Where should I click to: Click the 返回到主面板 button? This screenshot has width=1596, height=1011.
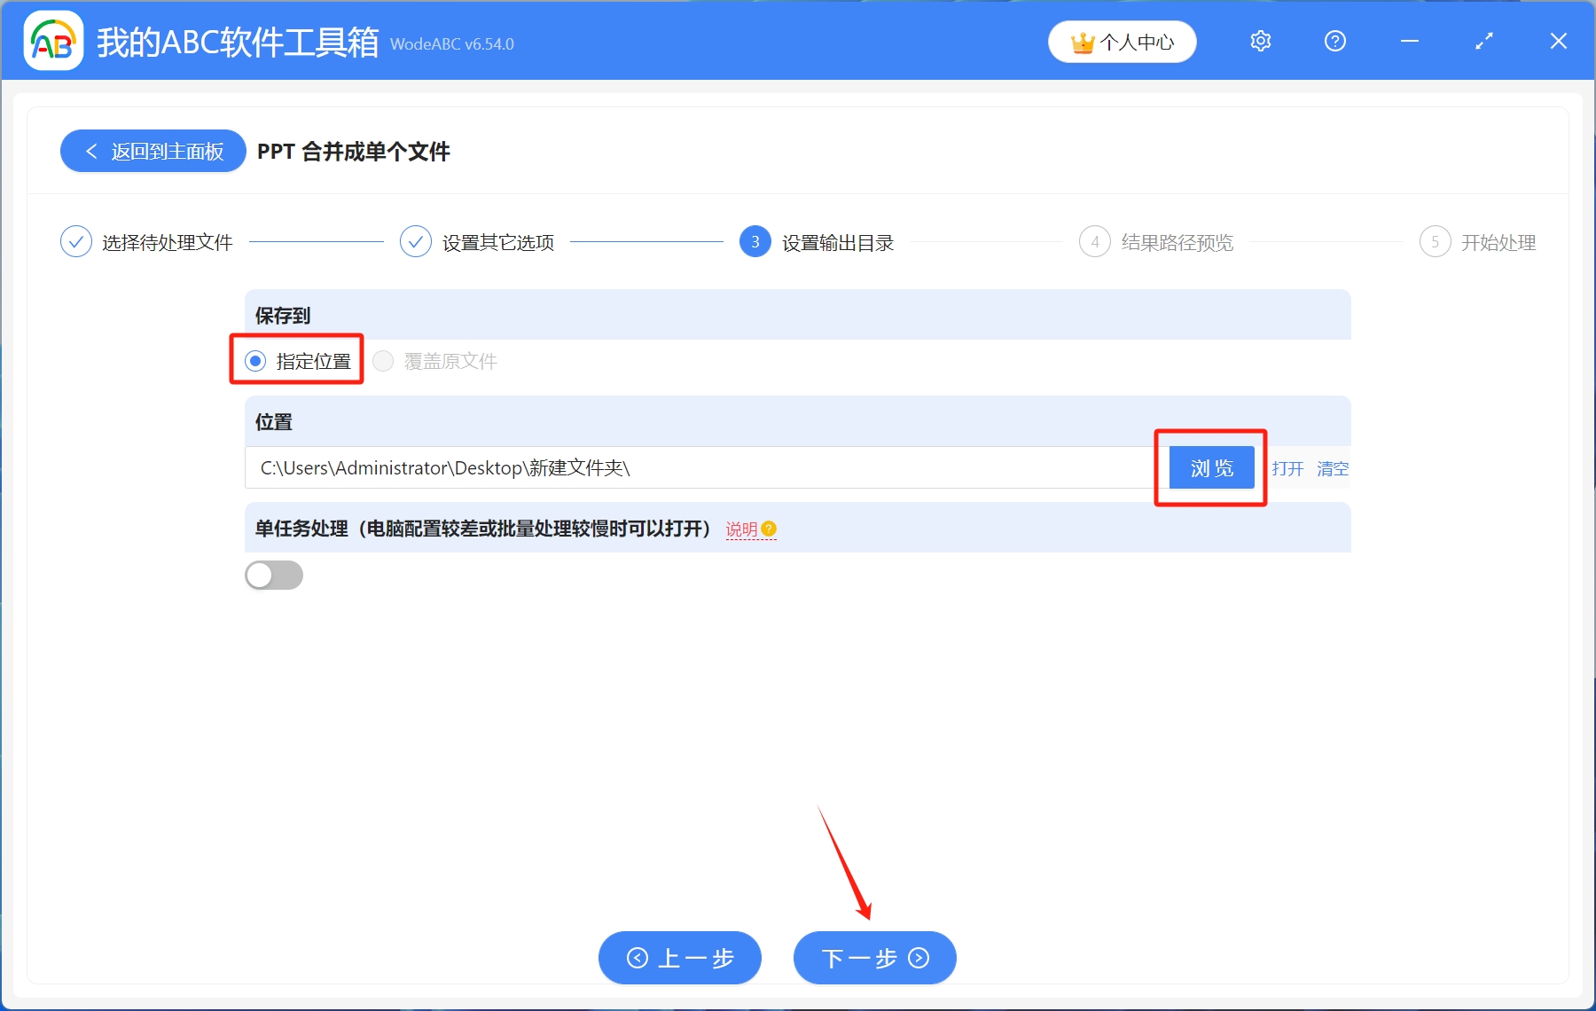153,151
